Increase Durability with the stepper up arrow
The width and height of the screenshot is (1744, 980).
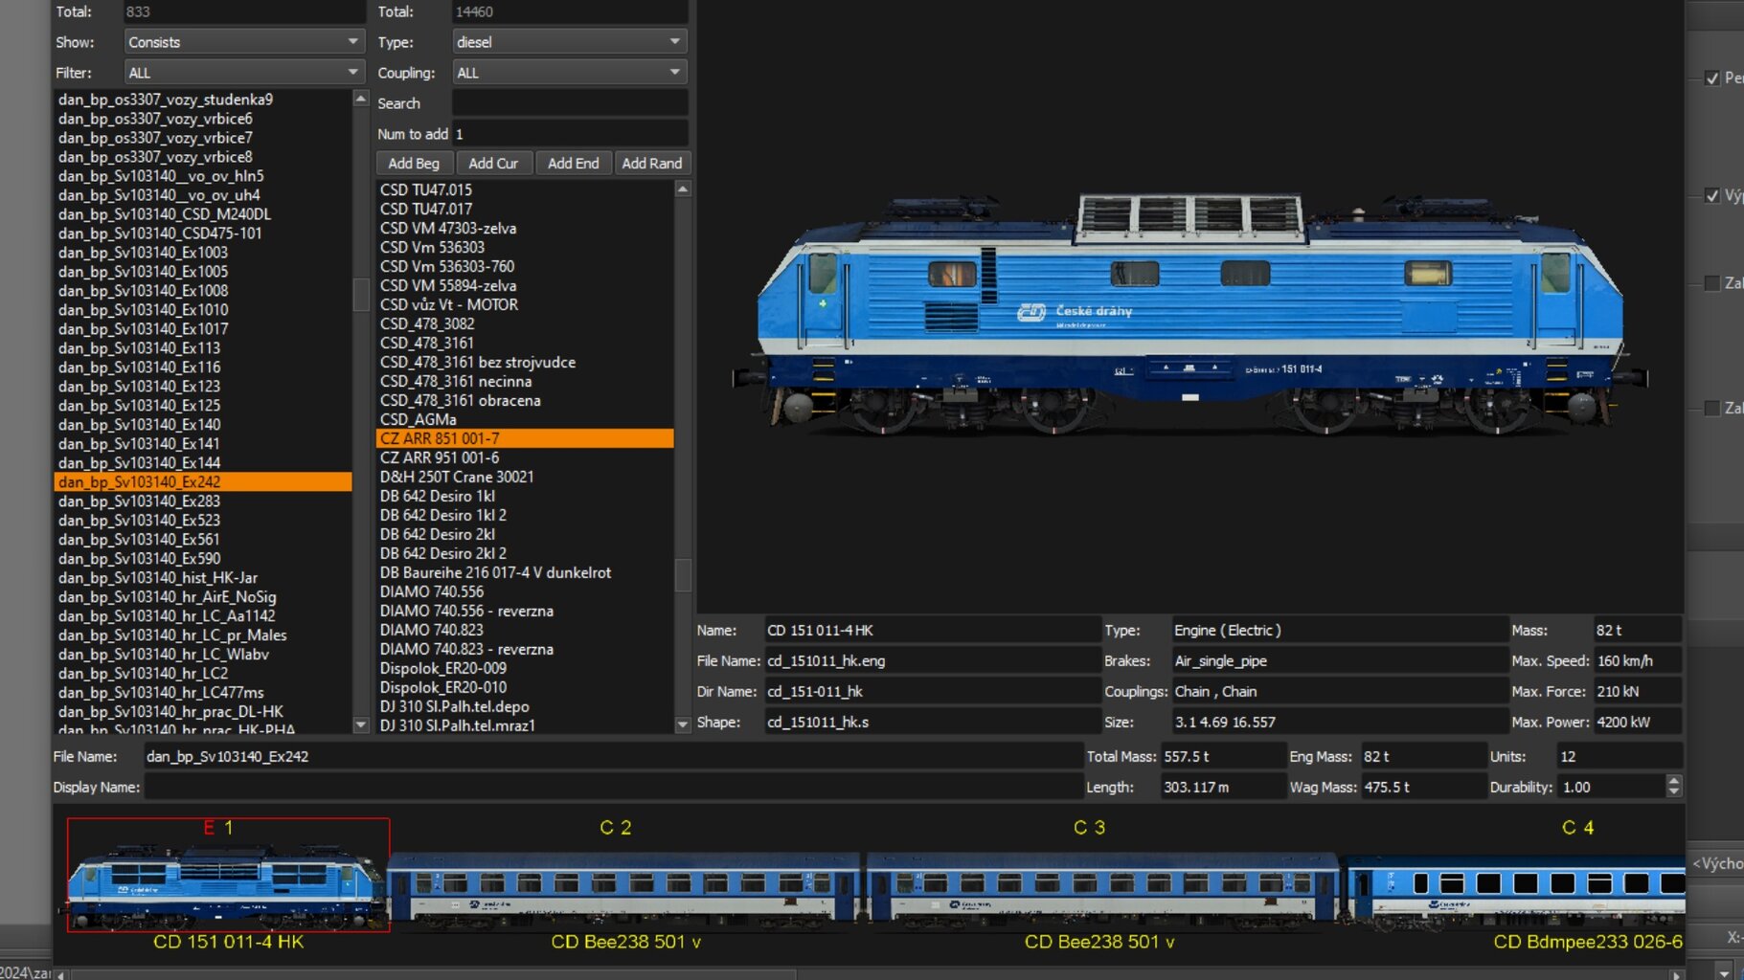[1673, 781]
